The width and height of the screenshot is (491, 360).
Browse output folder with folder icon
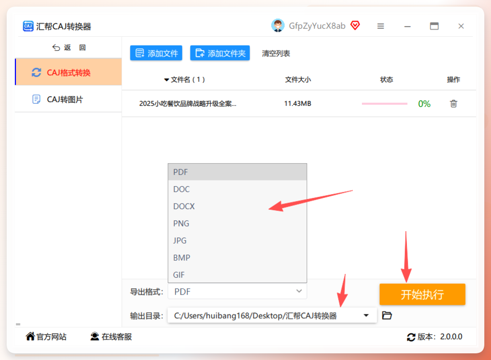click(x=387, y=316)
